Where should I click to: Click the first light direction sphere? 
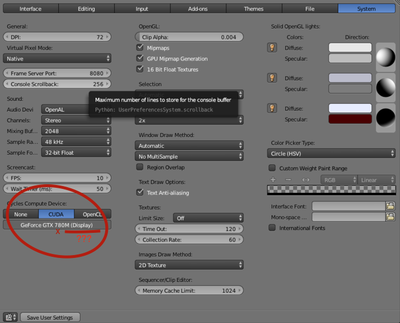(x=386, y=57)
